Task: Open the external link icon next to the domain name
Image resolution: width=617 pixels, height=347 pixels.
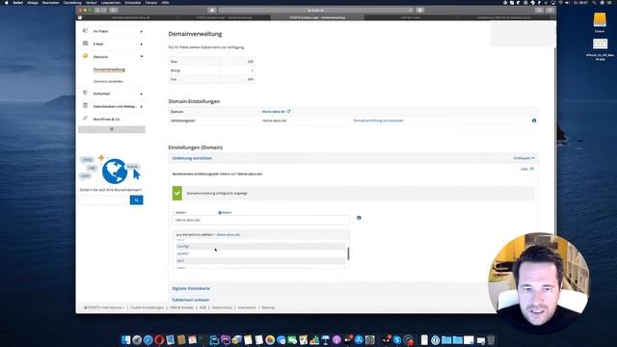Action: coord(288,112)
